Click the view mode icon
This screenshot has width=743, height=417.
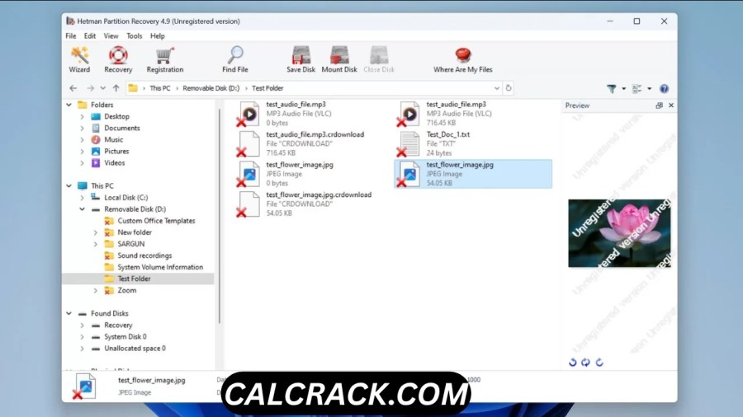pos(637,88)
